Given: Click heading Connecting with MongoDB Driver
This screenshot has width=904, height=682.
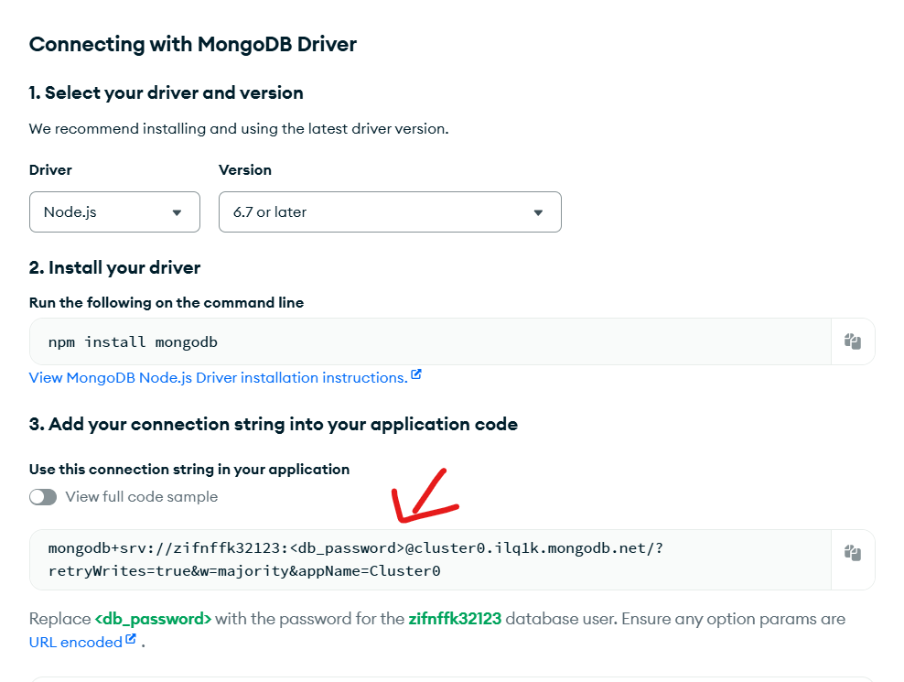Looking at the screenshot, I should pos(192,45).
